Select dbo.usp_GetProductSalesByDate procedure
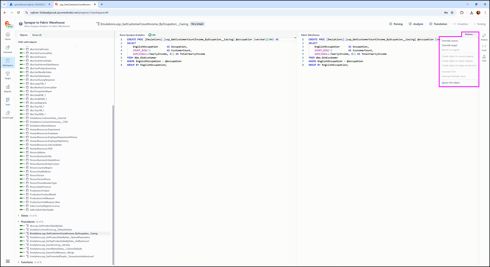 (46, 226)
